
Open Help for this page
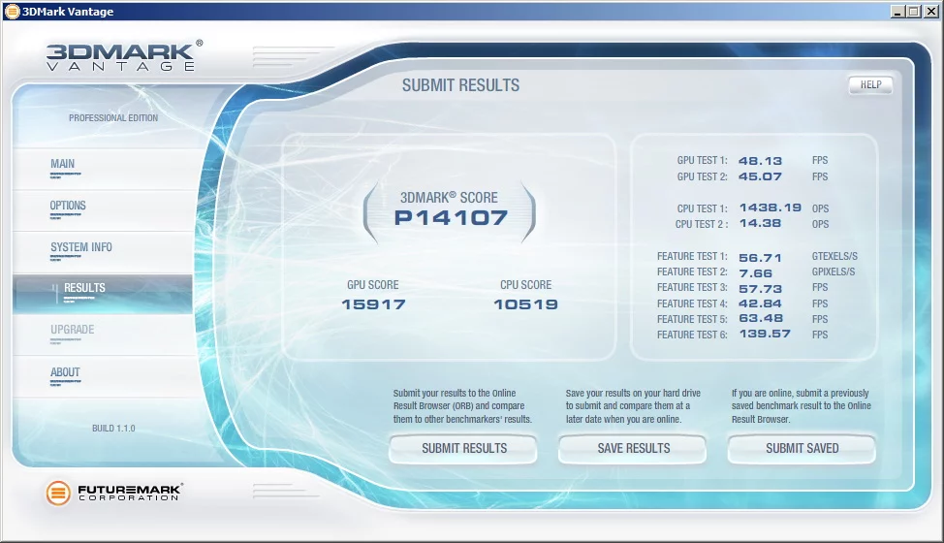[x=870, y=85]
